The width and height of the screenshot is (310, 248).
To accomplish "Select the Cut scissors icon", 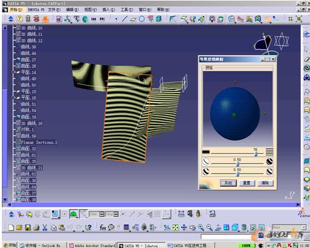I will coord(45,228).
